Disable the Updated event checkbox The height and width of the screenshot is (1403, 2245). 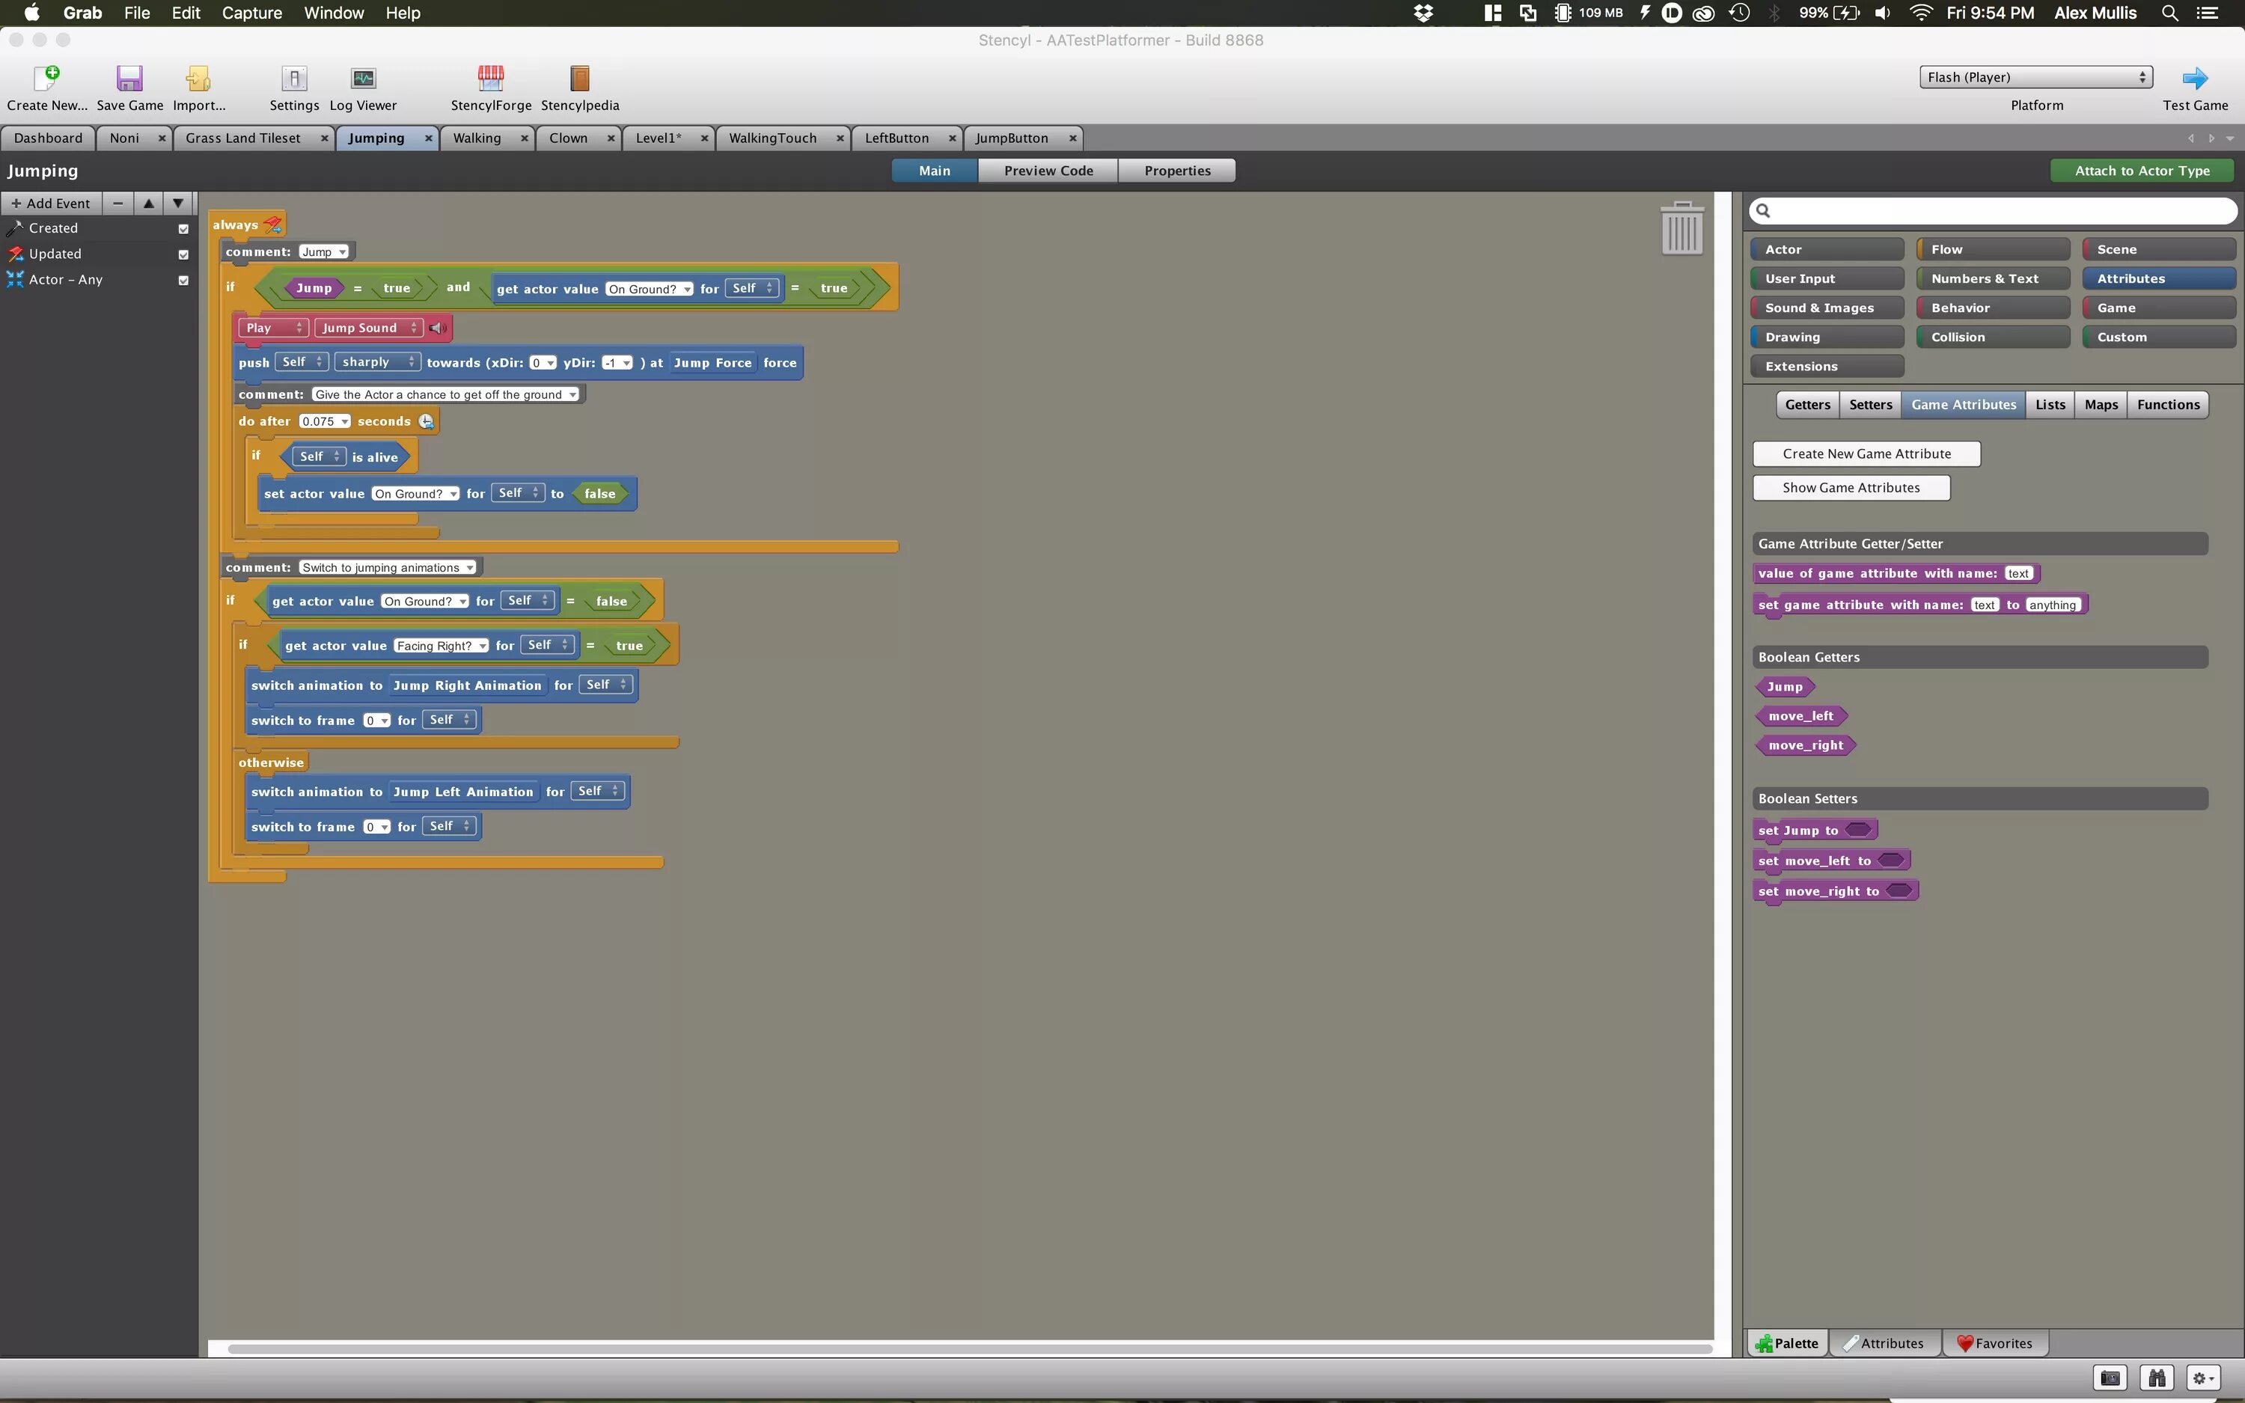coord(183,254)
